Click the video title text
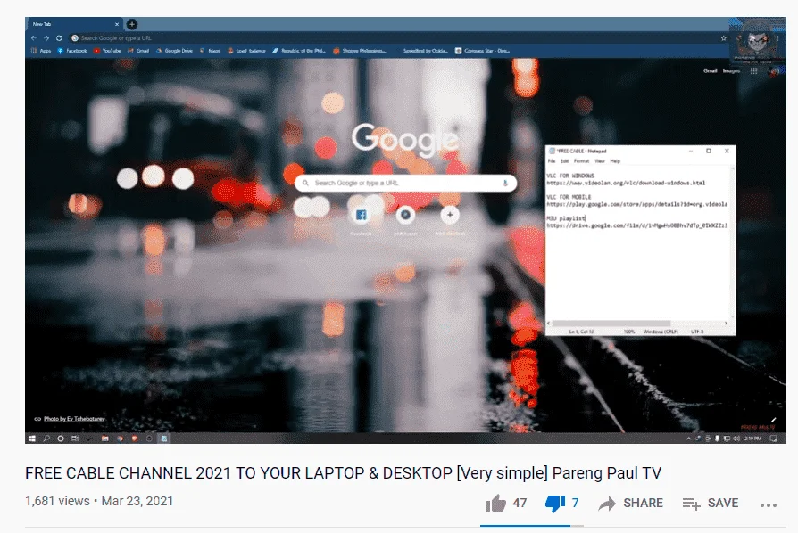This screenshot has width=798, height=533. pos(343,473)
